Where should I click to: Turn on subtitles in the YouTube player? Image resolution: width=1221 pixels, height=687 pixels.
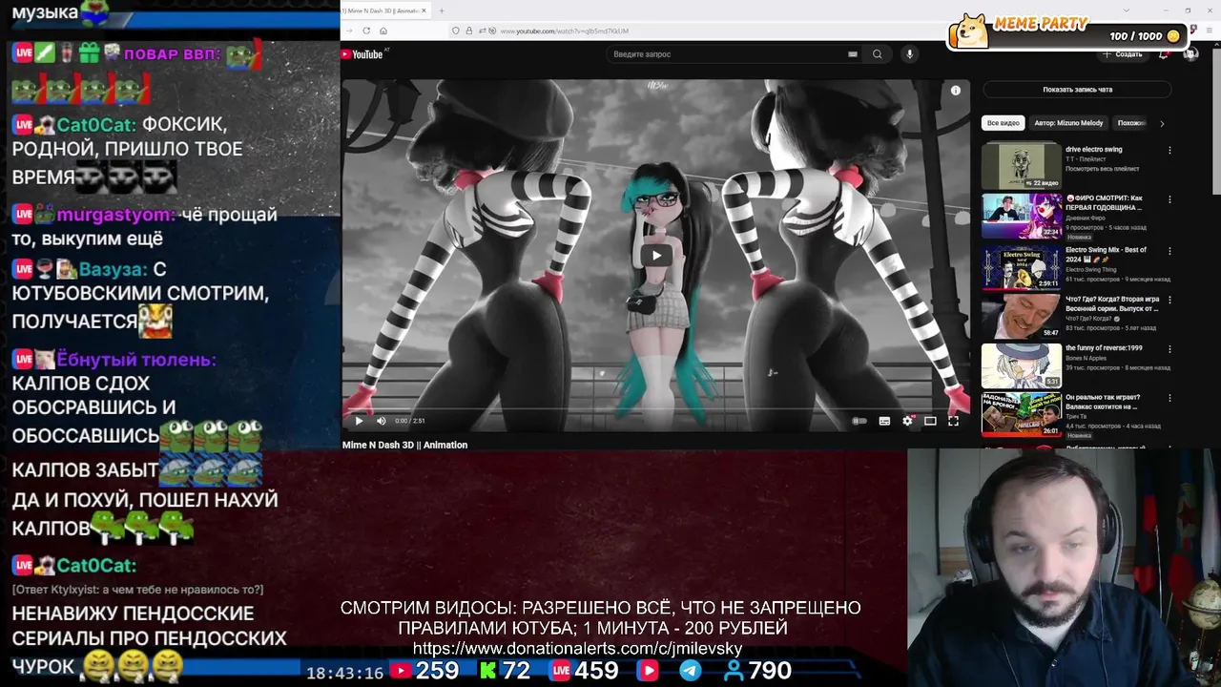884,421
